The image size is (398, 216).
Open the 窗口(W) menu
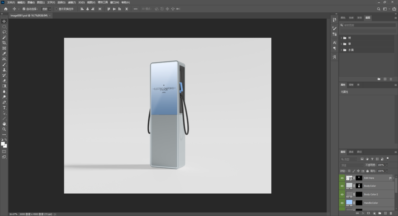(x=115, y=2)
